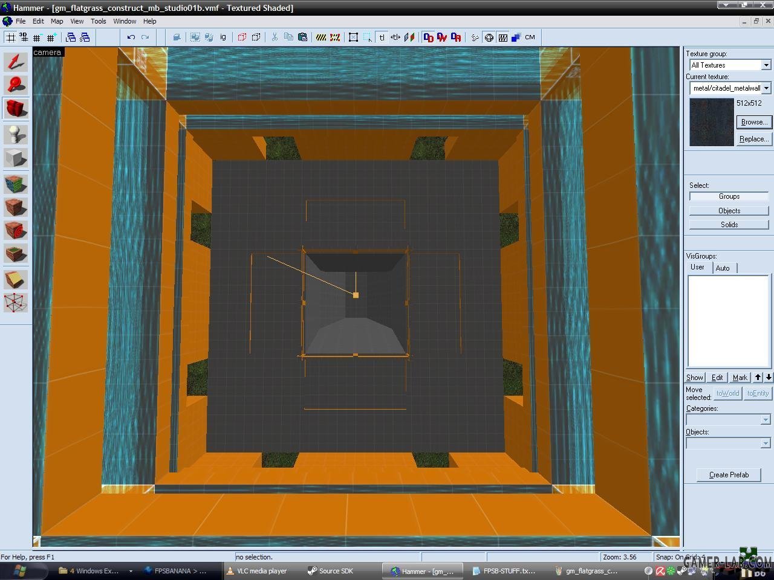Toggle the Scaling Texture Lock button

tap(395, 37)
